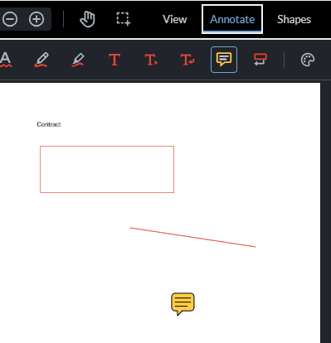The width and height of the screenshot is (331, 343).
Task: Choose the freehand highlighter tool
Action: pos(78,60)
